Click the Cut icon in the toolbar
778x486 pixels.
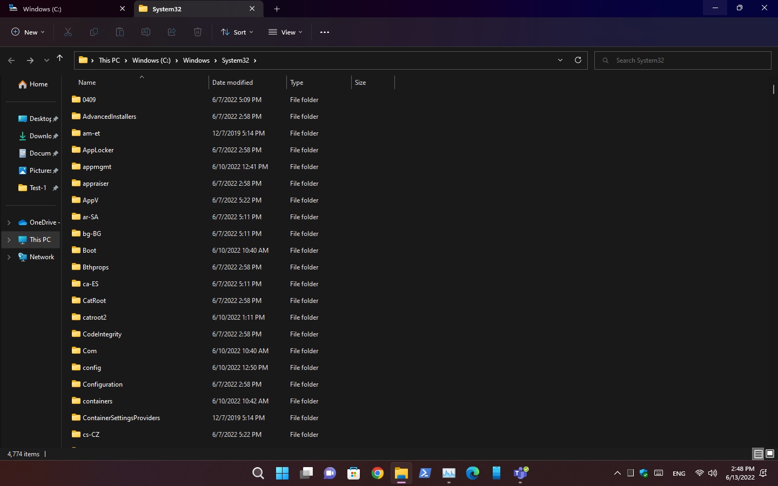pos(68,32)
